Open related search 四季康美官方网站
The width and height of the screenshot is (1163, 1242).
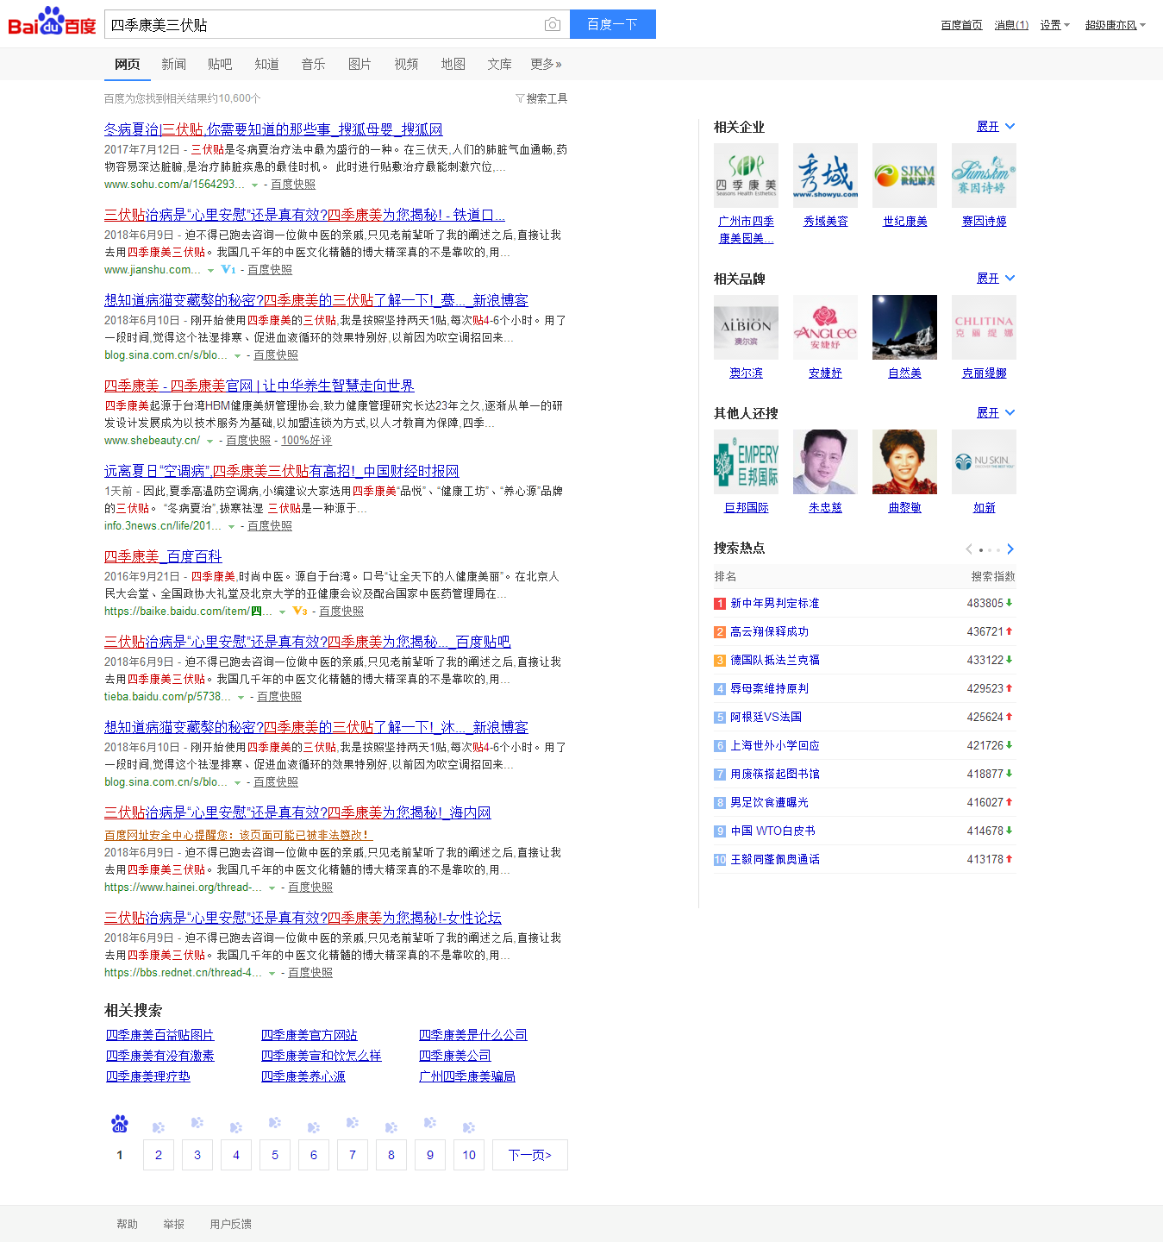click(x=309, y=1035)
